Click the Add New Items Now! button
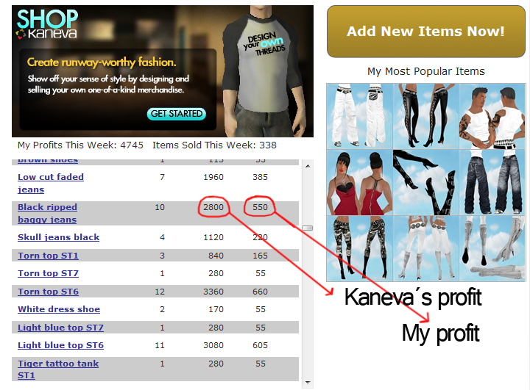The image size is (530, 390). pos(426,32)
